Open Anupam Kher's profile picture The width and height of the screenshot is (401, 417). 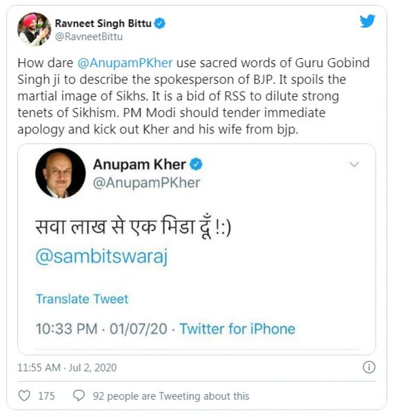pyautogui.click(x=60, y=173)
